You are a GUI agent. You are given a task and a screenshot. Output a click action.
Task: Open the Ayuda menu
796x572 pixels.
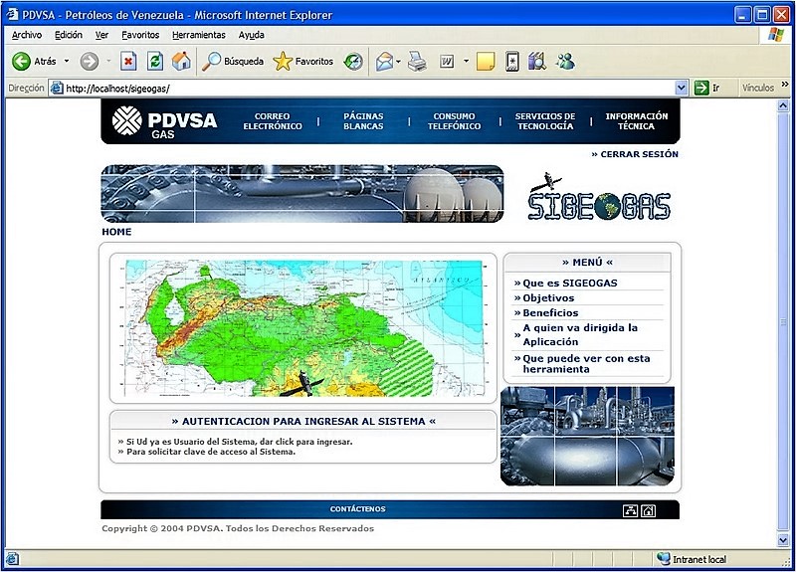click(x=252, y=35)
